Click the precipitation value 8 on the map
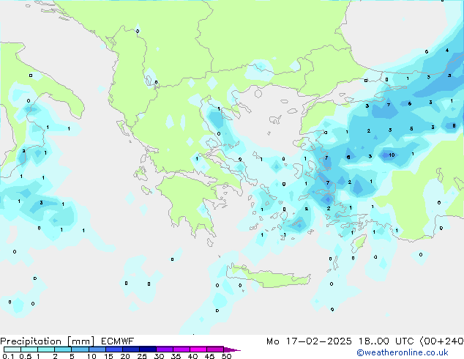Screen dimensions: 464x359 (x=454, y=126)
